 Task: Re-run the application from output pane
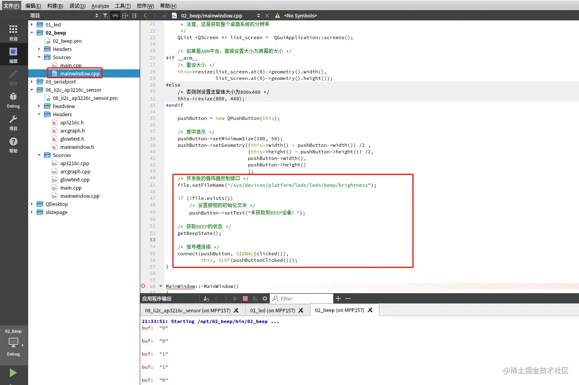click(236, 299)
